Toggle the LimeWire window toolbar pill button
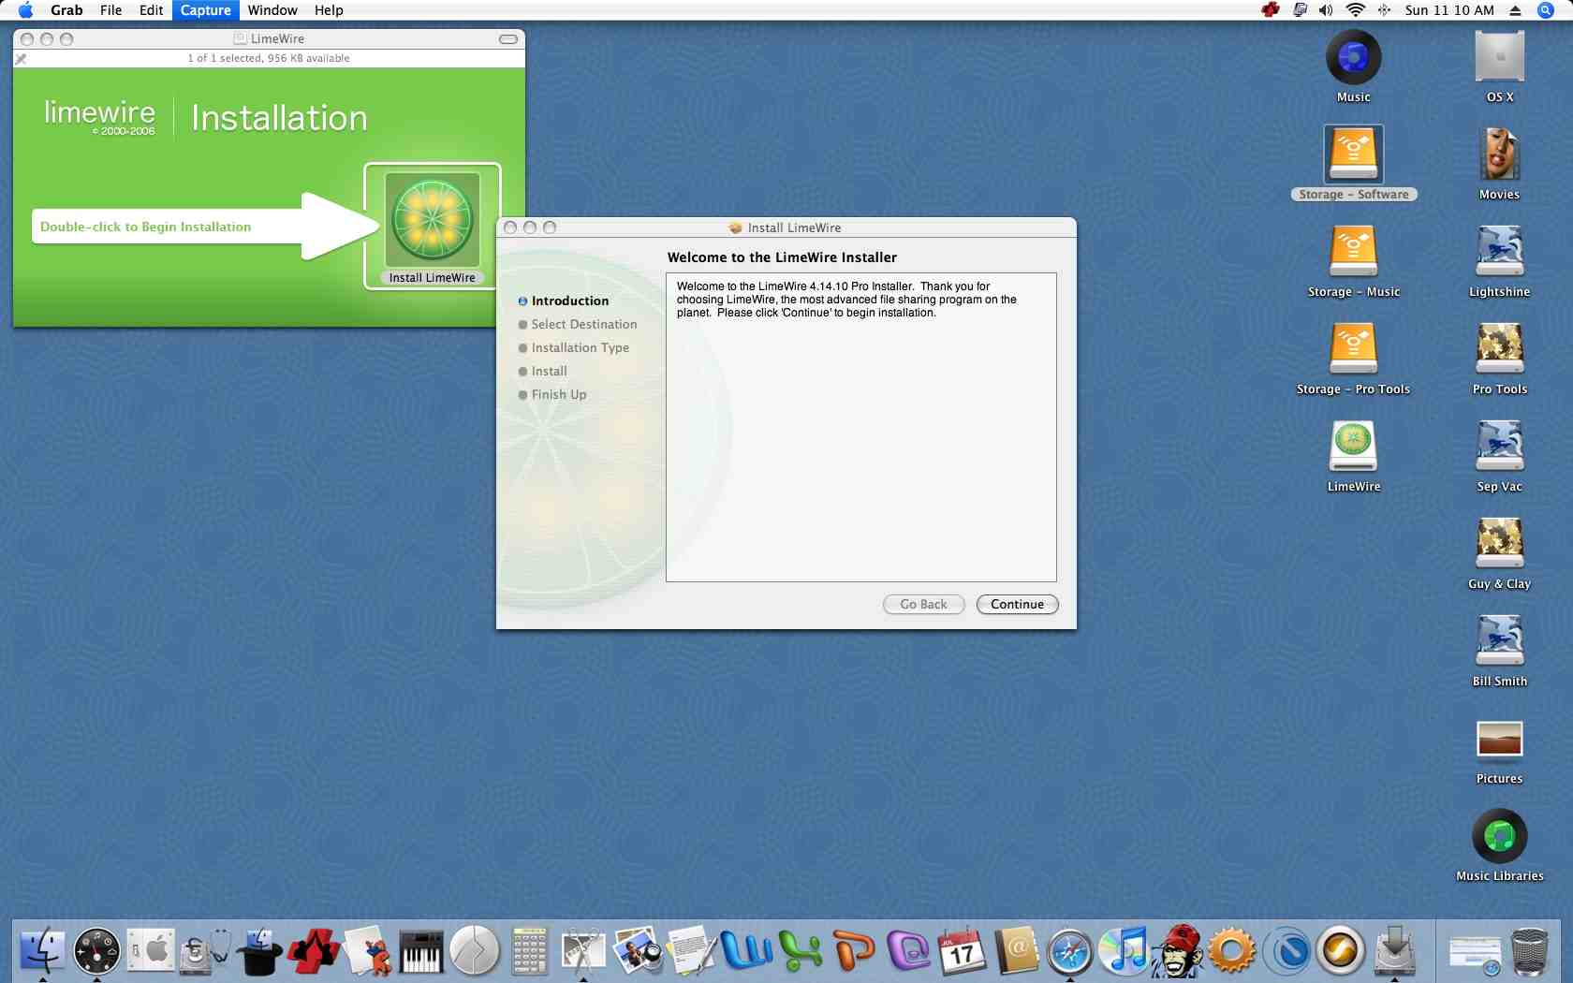 [x=508, y=39]
